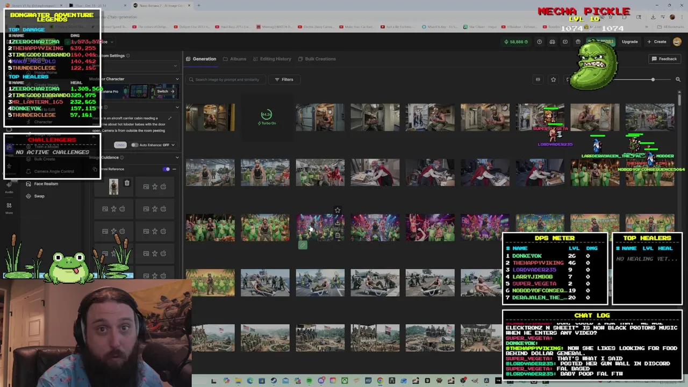This screenshot has width=688, height=387.
Task: Switch to the Bulk Creations tab
Action: [x=317, y=59]
